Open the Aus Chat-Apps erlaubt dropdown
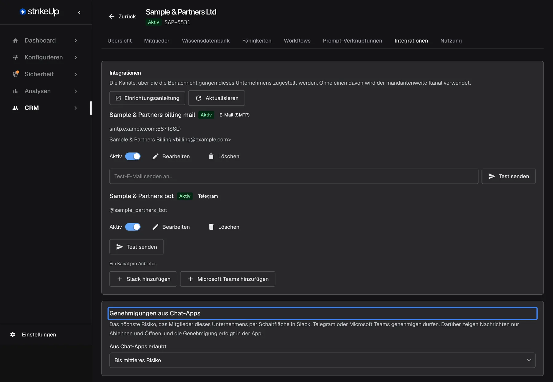The height and width of the screenshot is (382, 553). tap(322, 360)
